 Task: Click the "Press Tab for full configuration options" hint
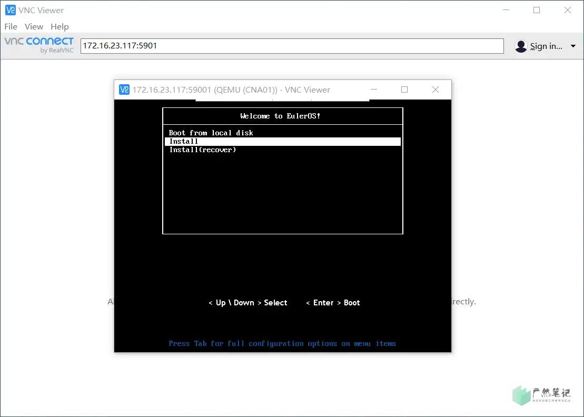tap(282, 344)
